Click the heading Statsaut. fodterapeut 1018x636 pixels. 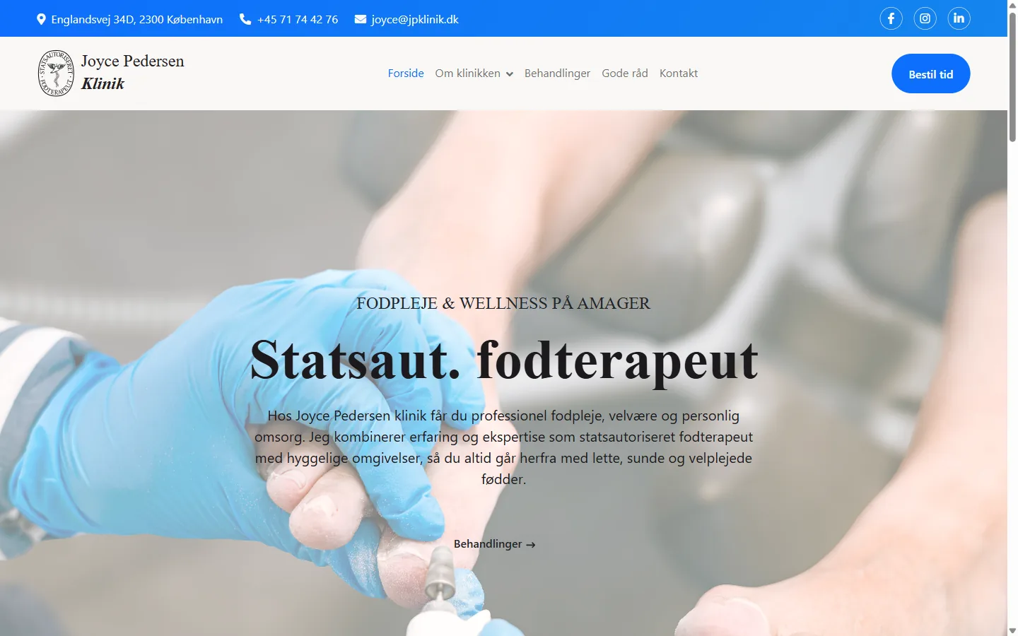(x=503, y=360)
